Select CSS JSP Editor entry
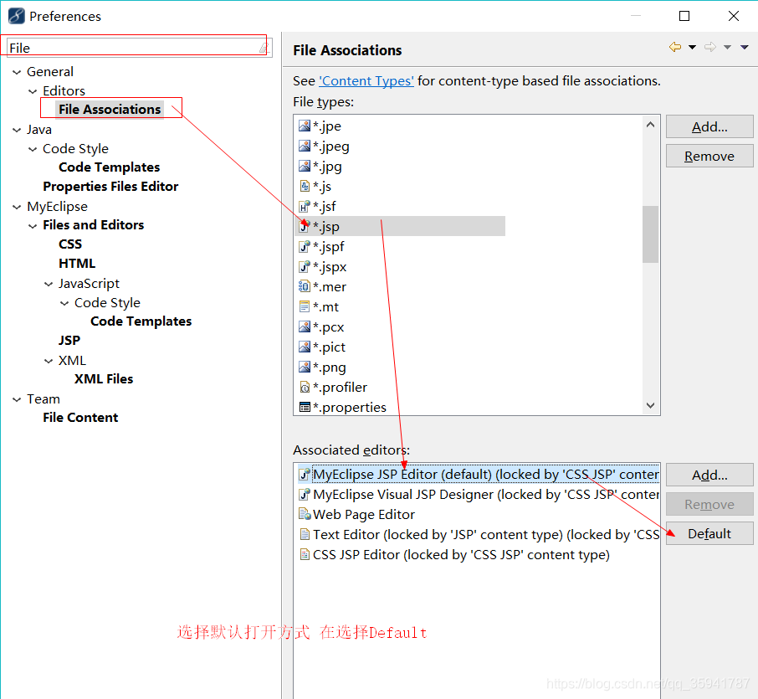This screenshot has width=758, height=699. pos(461,554)
